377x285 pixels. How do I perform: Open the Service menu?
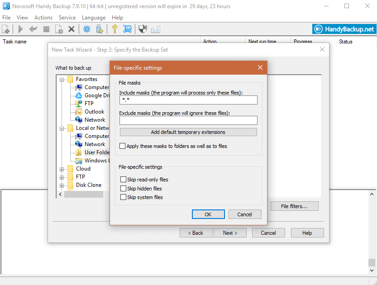(67, 18)
